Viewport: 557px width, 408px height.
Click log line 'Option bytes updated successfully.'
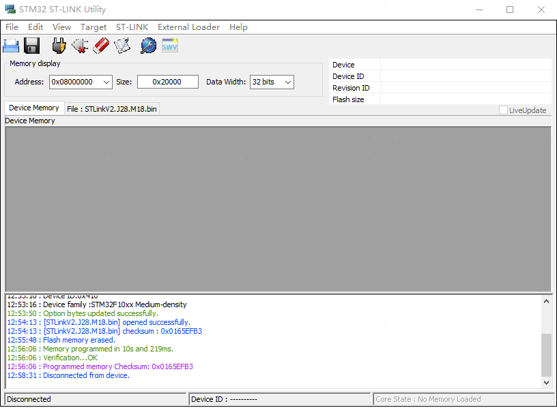(83, 313)
